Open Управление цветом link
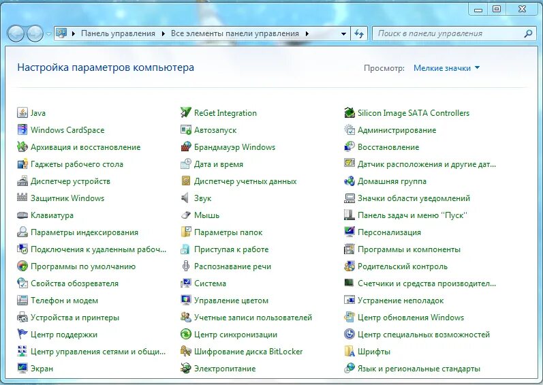Screen dimensions: 543x385 (x=231, y=301)
